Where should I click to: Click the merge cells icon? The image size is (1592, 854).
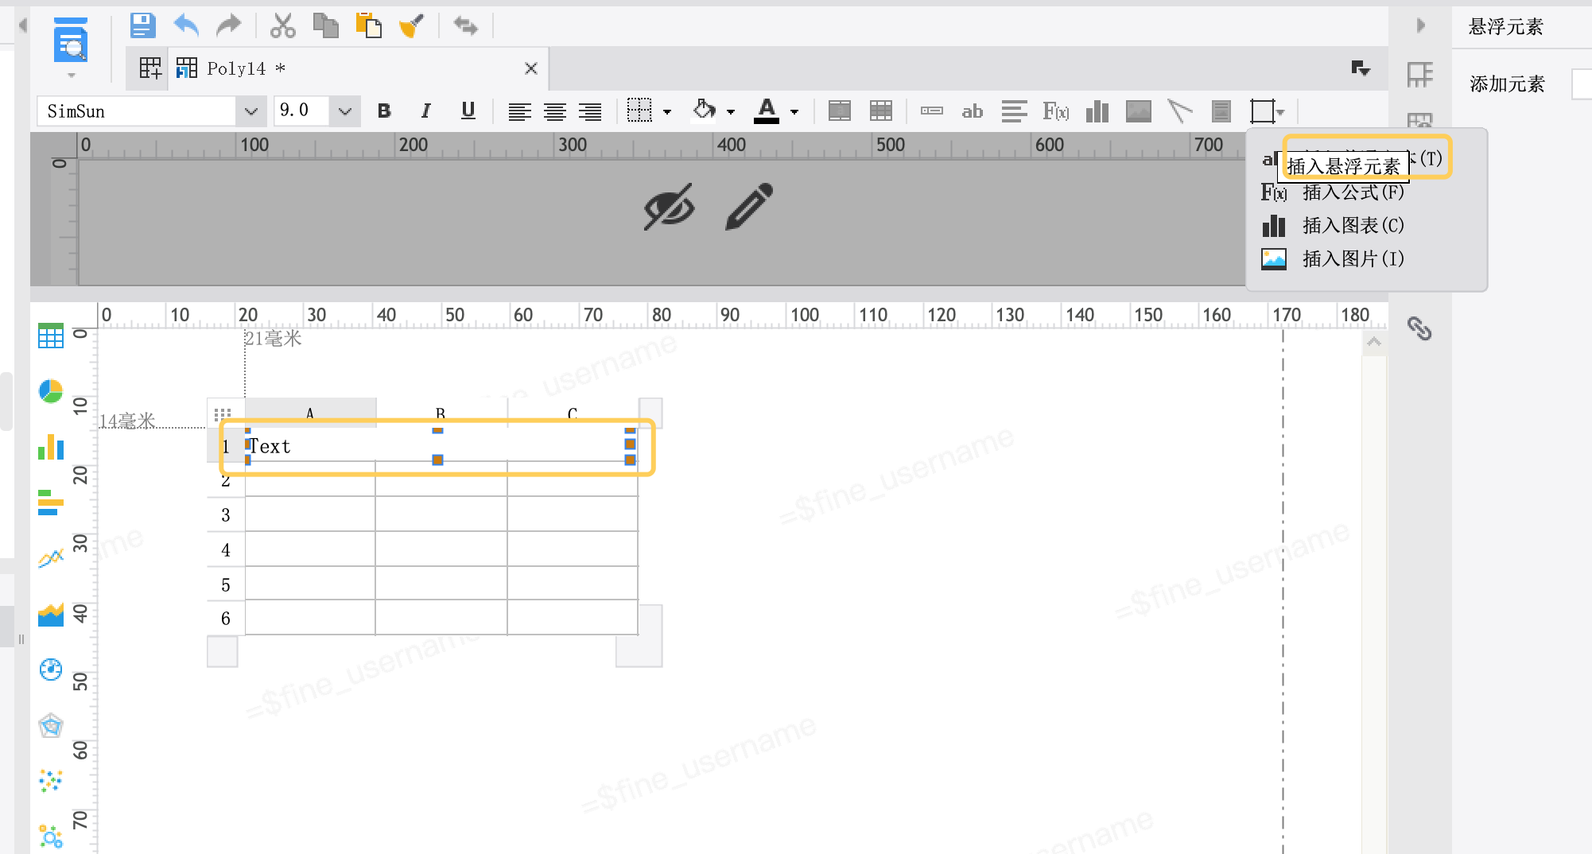coord(840,111)
